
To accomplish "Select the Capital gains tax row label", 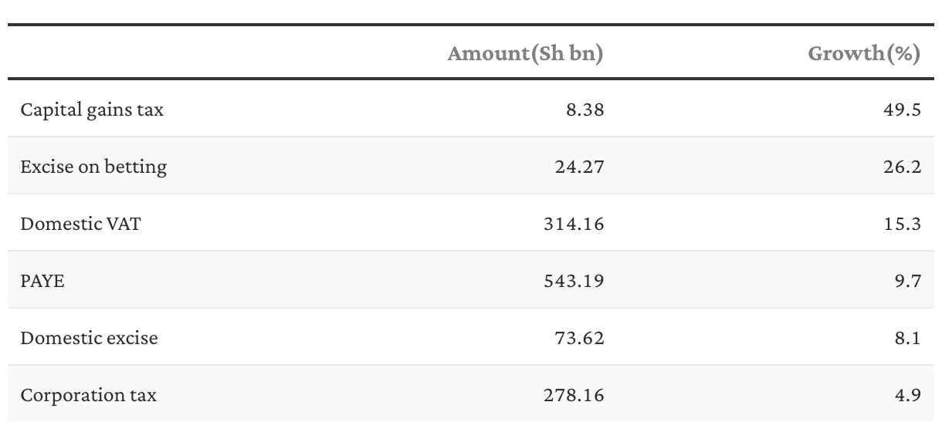I will (x=92, y=110).
